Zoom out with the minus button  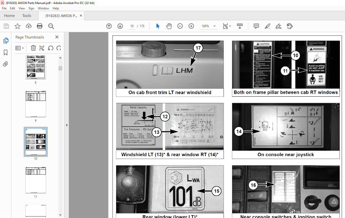[180, 26]
